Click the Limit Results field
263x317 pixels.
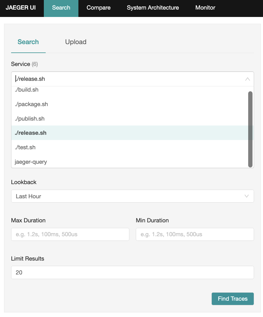tap(132, 272)
